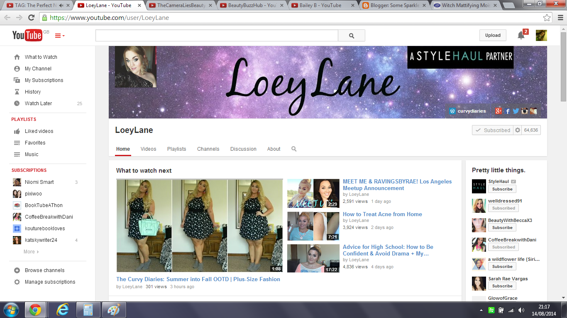Open the Google+ link on the banner
The image size is (567, 318).
point(499,111)
